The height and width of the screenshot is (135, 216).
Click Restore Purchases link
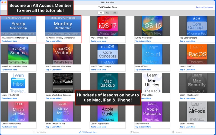(x=204, y=7)
